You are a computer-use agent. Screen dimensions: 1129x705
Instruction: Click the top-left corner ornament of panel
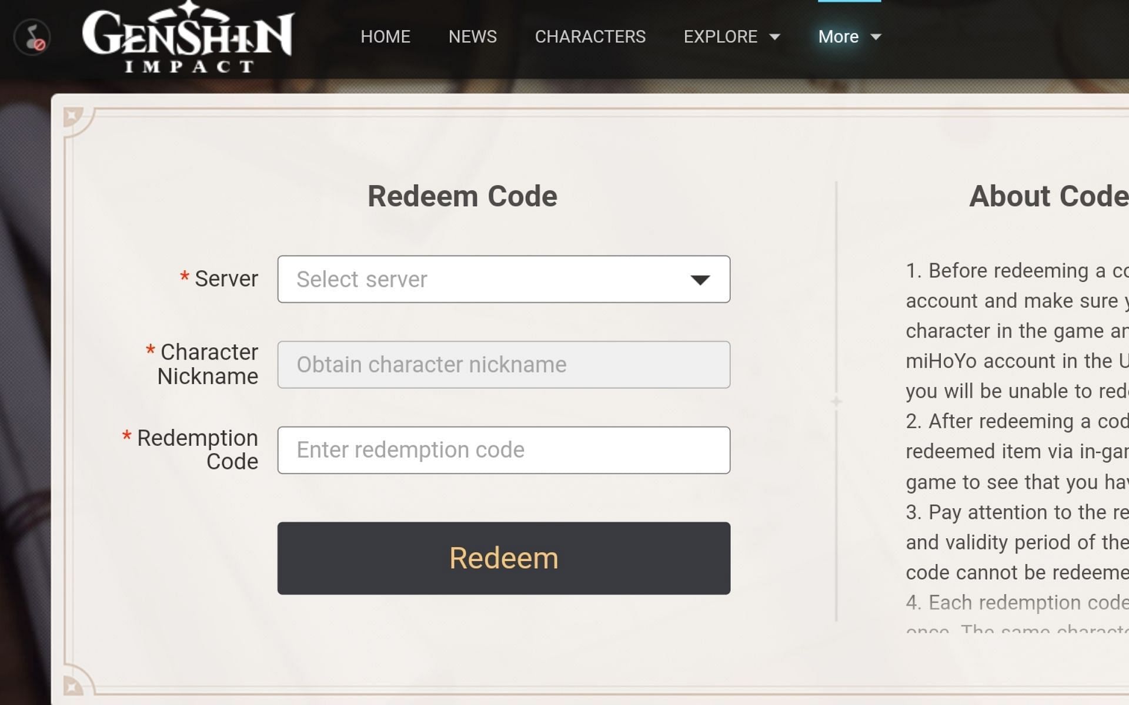[73, 116]
